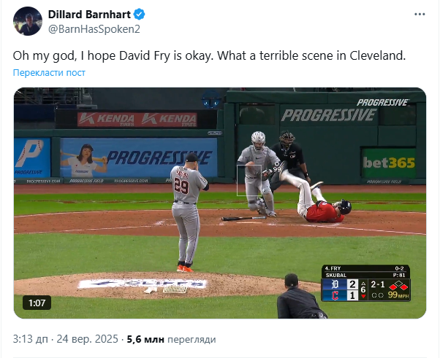Click the 99 MPH pitch speed readout

(x=398, y=295)
